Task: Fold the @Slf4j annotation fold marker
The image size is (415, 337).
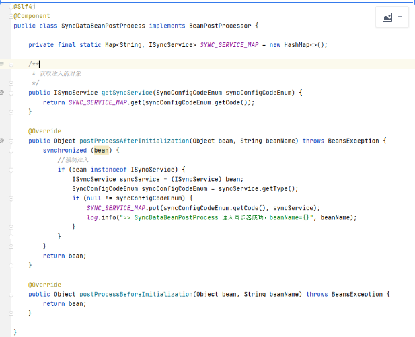Action: (x=11, y=7)
